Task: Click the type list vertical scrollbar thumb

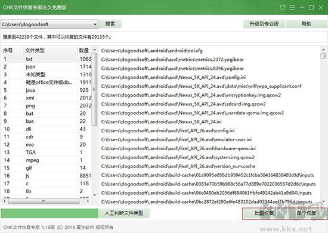Action: [x=95, y=89]
